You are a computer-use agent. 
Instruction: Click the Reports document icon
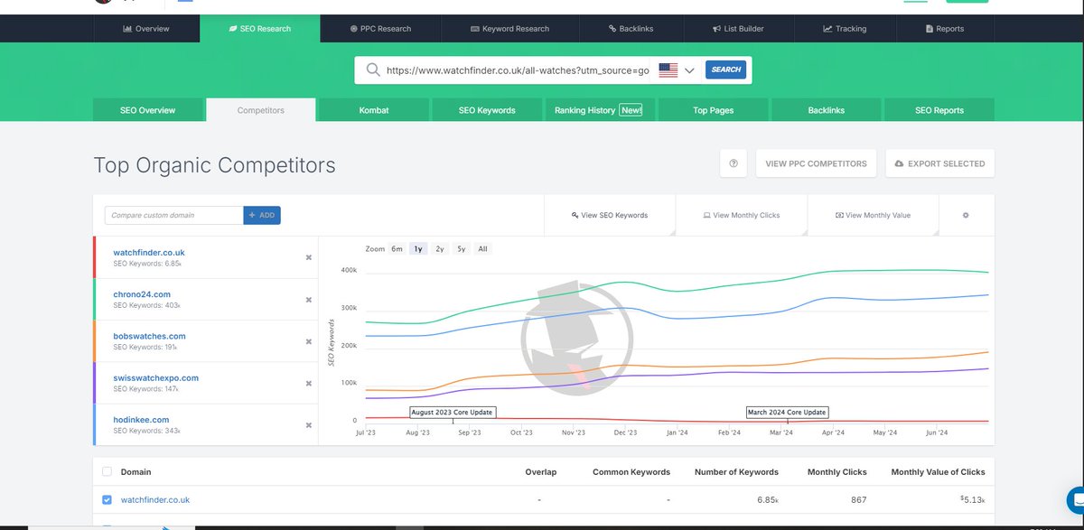coord(927,28)
